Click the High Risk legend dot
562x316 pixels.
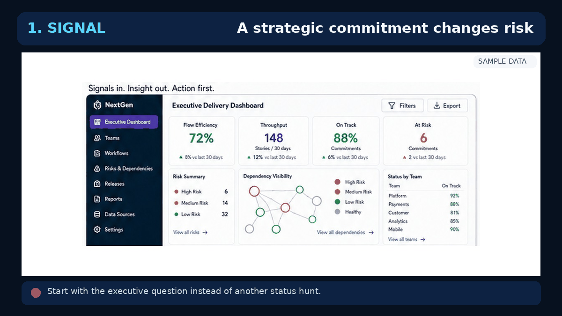coord(337,182)
